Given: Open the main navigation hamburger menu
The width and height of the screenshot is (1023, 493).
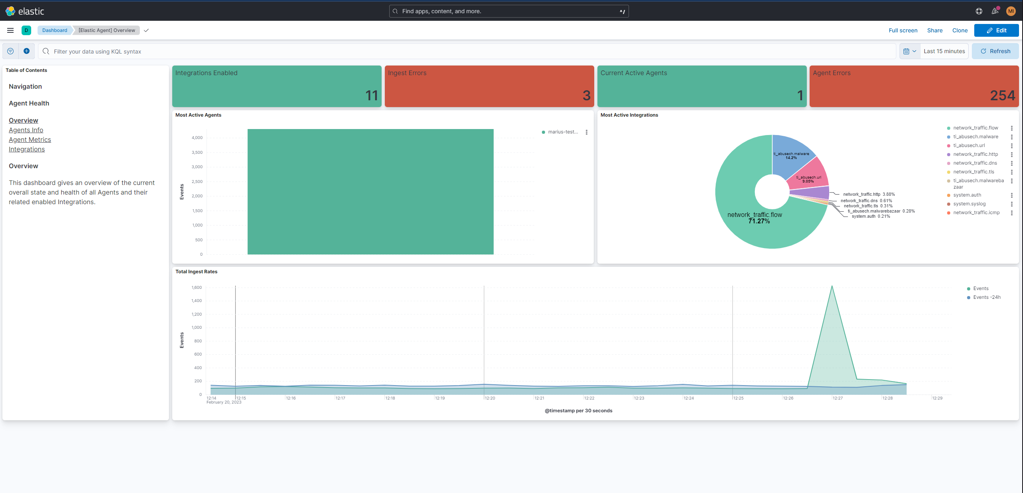Looking at the screenshot, I should 10,30.
